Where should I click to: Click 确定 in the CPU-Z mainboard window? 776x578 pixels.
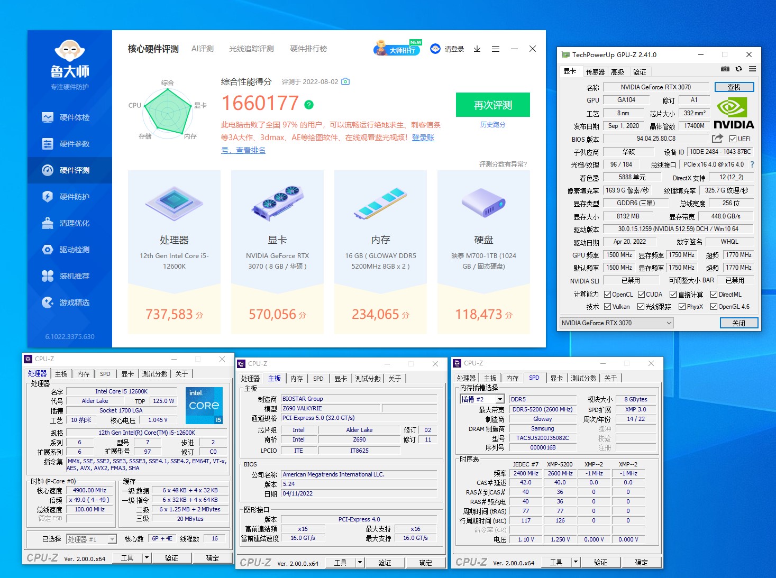coord(426,563)
